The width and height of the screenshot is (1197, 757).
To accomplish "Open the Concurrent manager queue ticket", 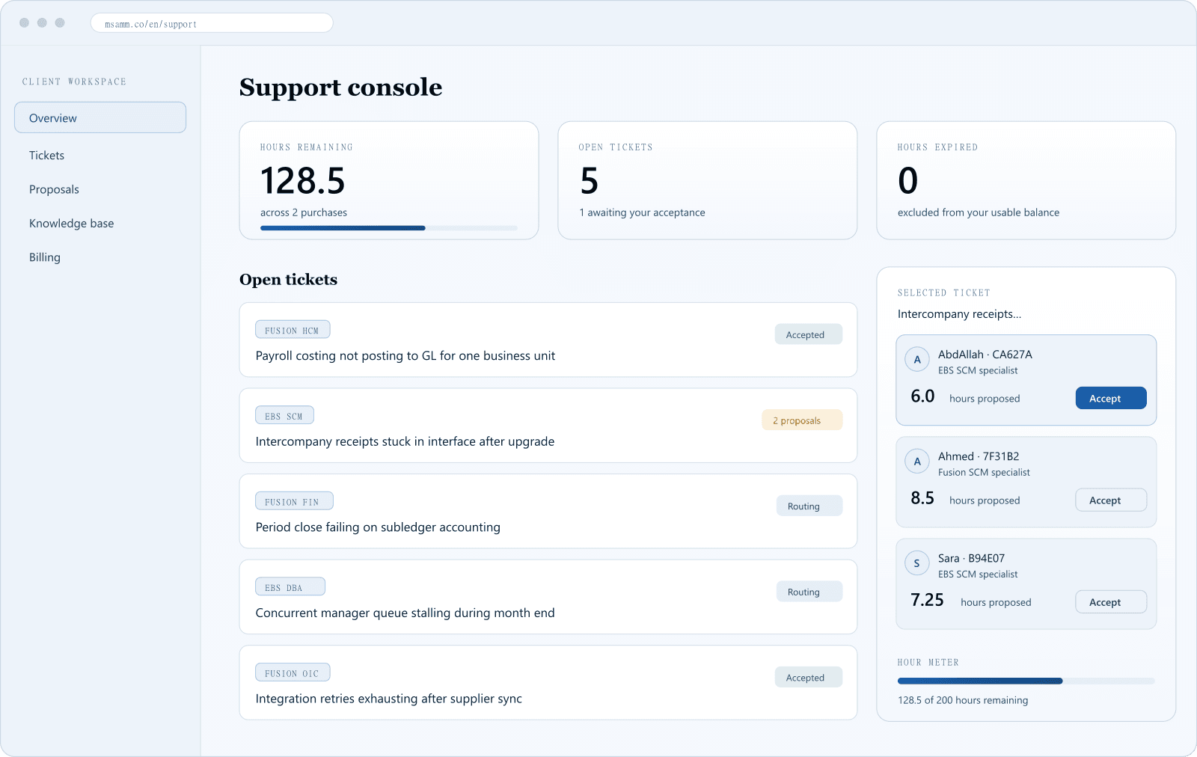I will [548, 597].
